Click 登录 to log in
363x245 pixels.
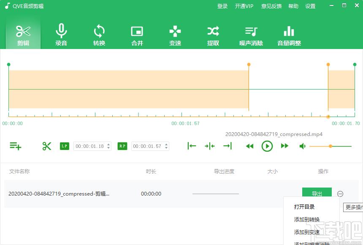coord(222,6)
